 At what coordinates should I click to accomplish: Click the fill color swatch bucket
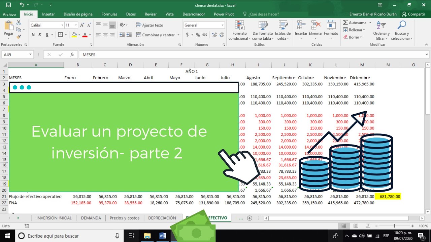74,35
